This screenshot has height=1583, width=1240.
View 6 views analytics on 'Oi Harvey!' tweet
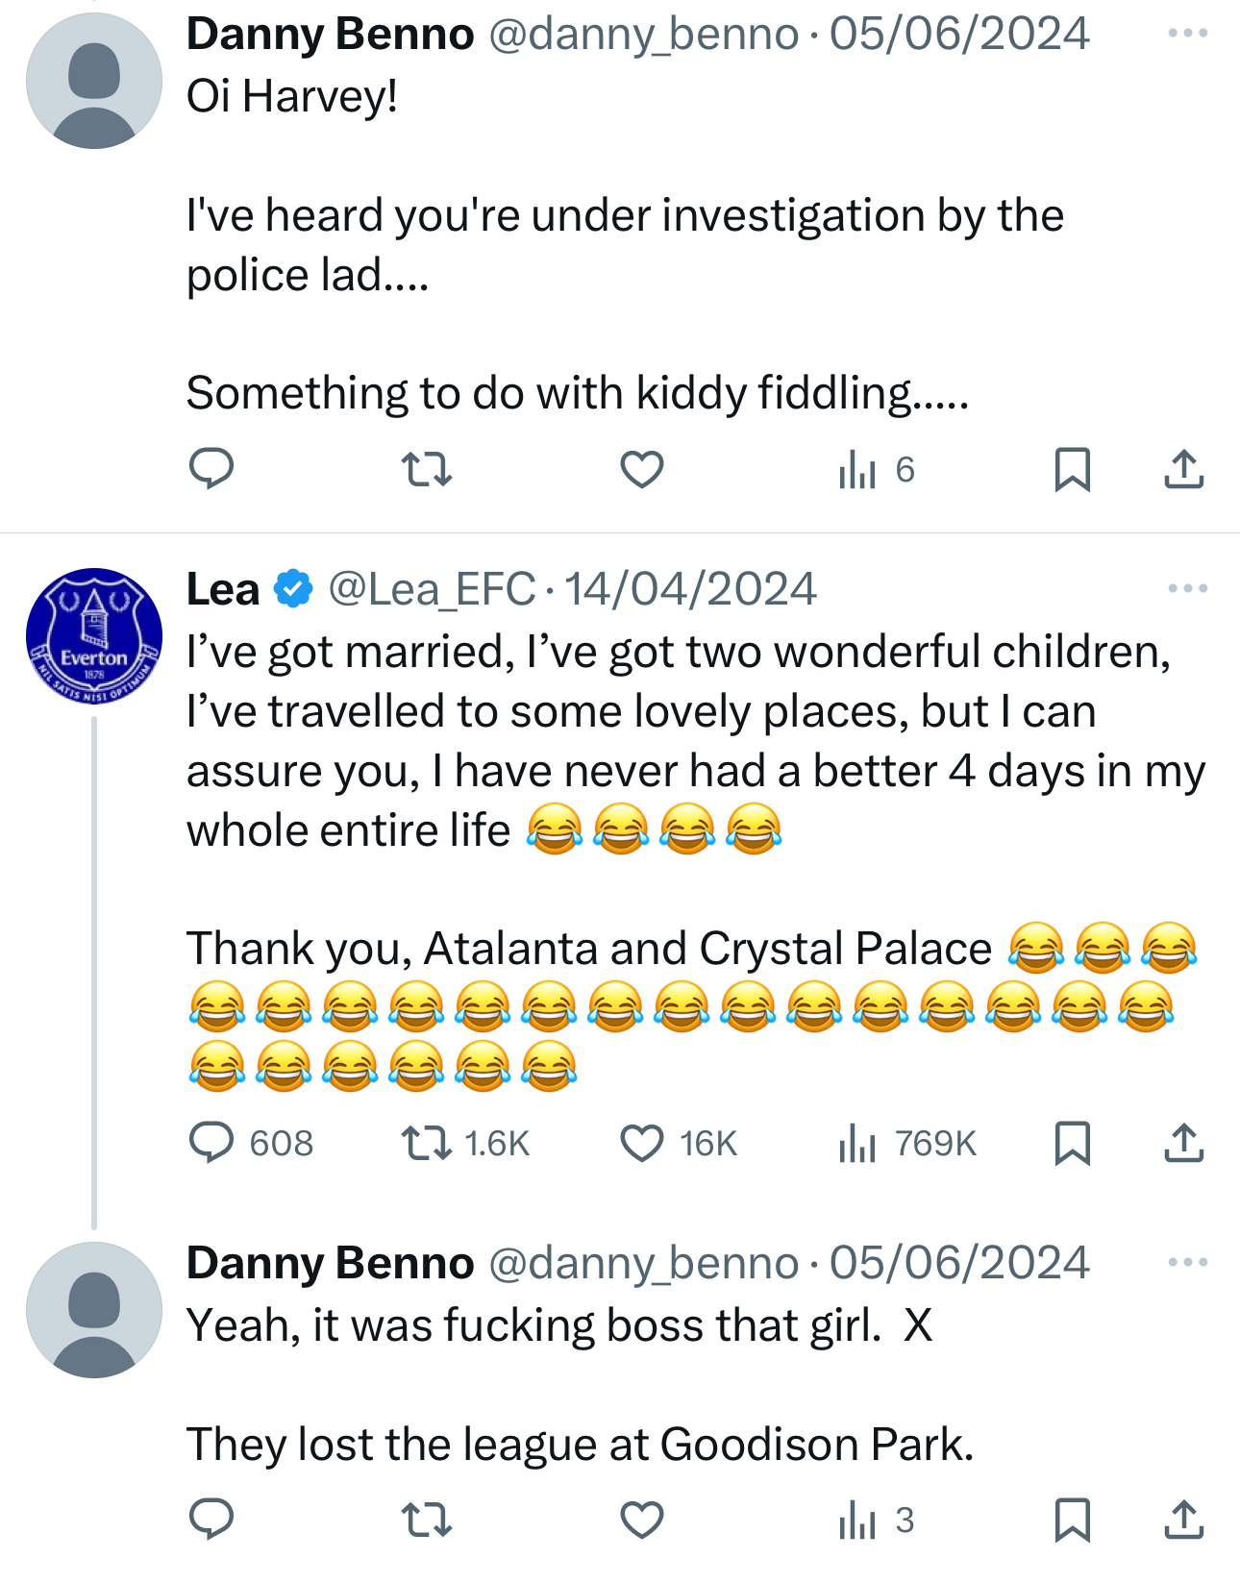click(x=877, y=470)
